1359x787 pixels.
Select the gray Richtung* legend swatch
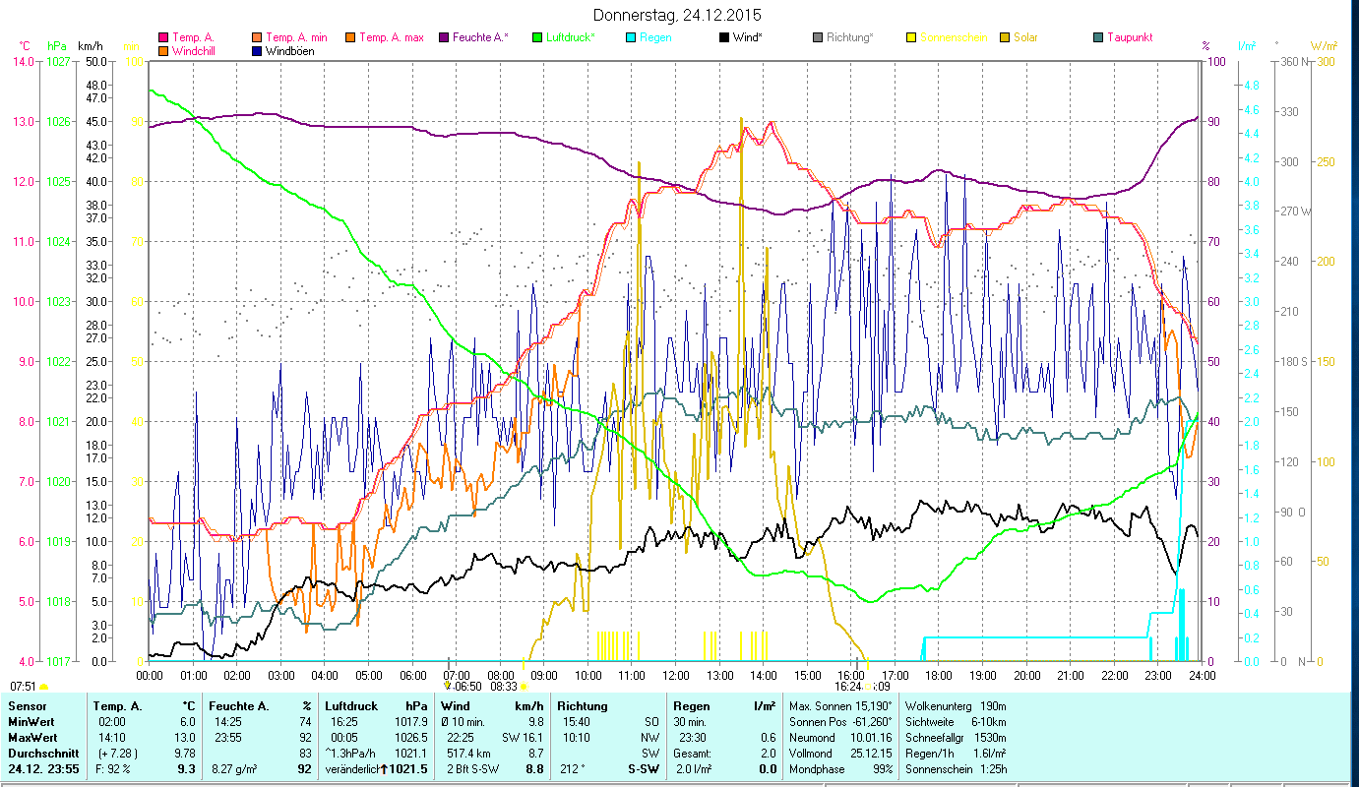(x=818, y=38)
